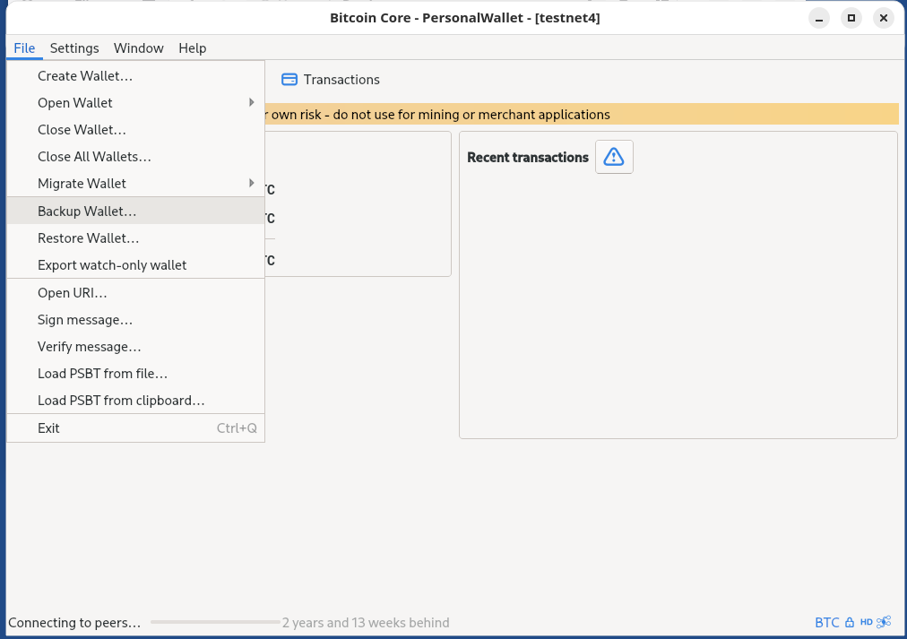Choose Open URI… menu entry
Viewport: 907px width, 639px height.
(x=136, y=292)
